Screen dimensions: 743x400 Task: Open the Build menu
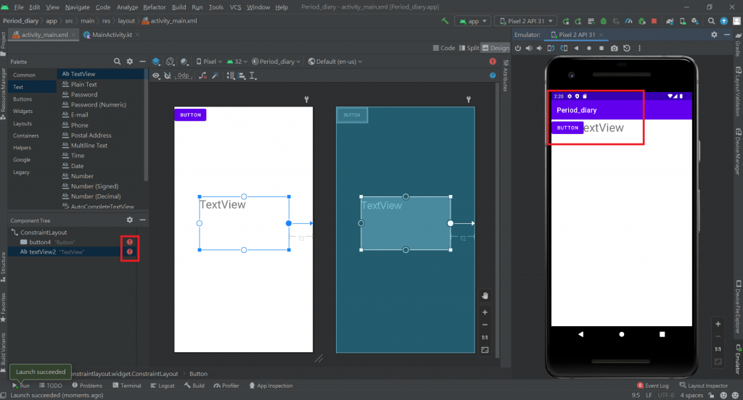pos(178,7)
